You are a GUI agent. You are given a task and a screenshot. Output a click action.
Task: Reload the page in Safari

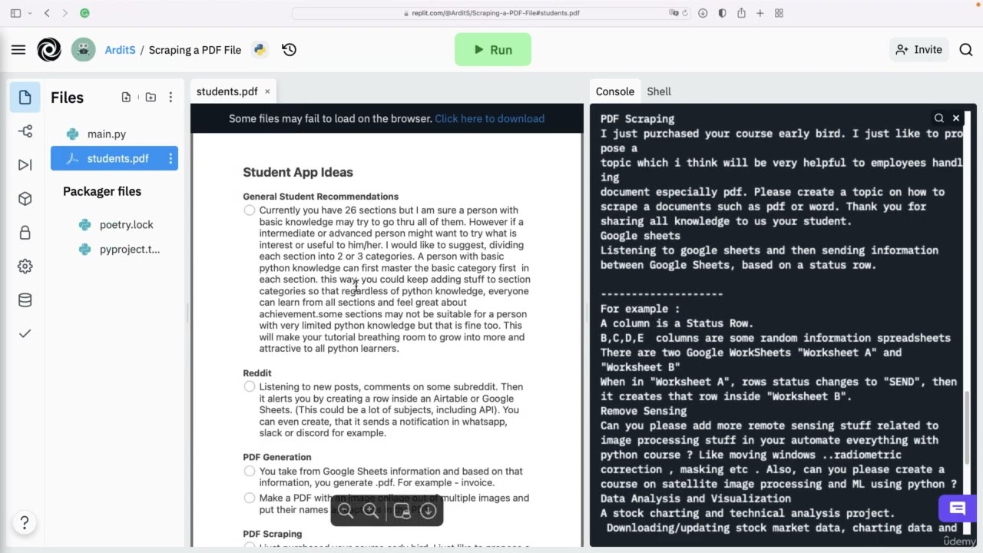[x=684, y=13]
